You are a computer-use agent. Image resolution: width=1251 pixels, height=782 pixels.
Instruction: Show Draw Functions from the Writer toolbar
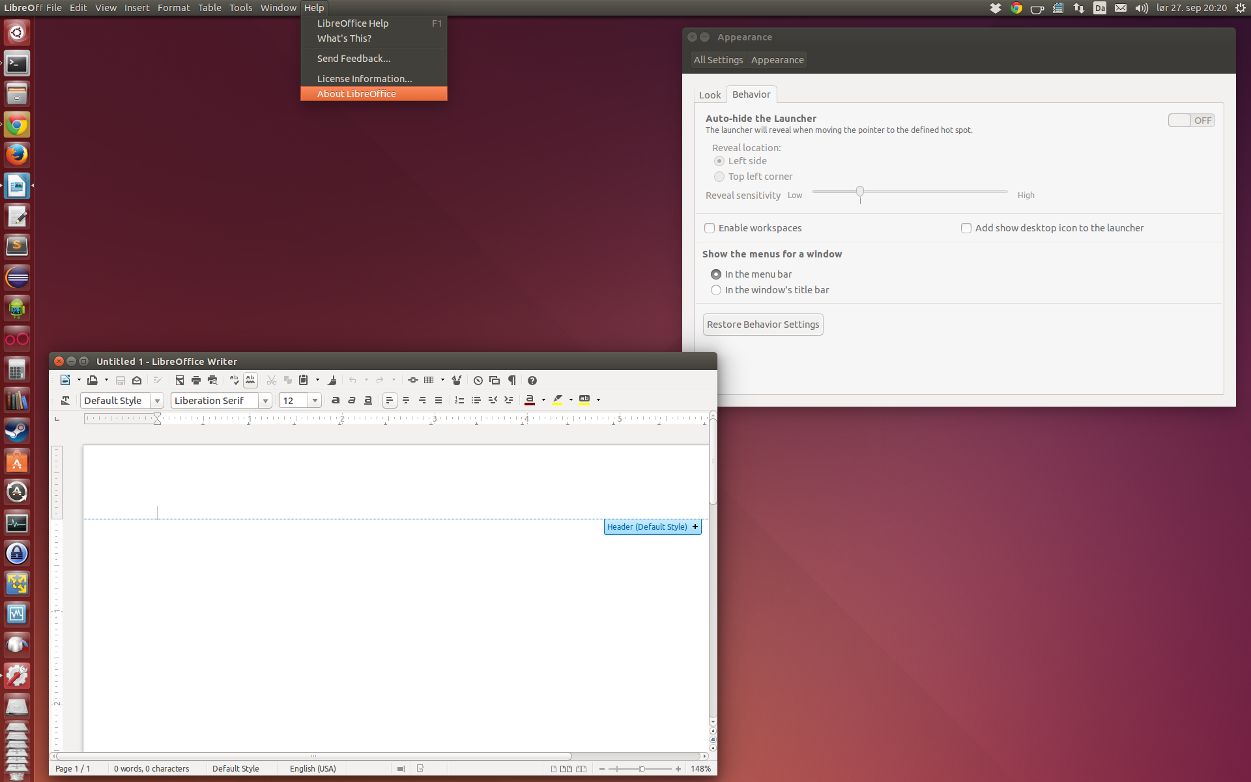(457, 381)
